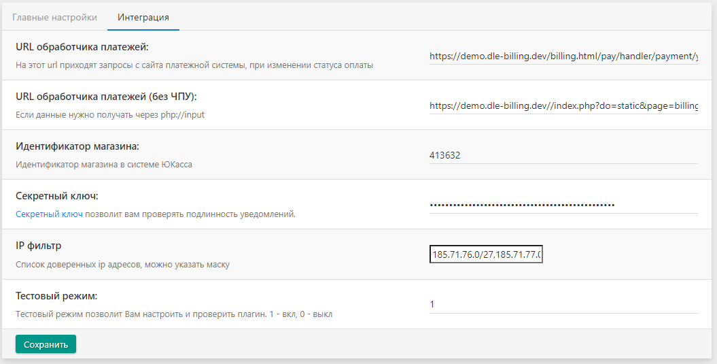Click the ЮКасса shop identifier description
Viewport: 717px width, 364px height.
(103, 165)
